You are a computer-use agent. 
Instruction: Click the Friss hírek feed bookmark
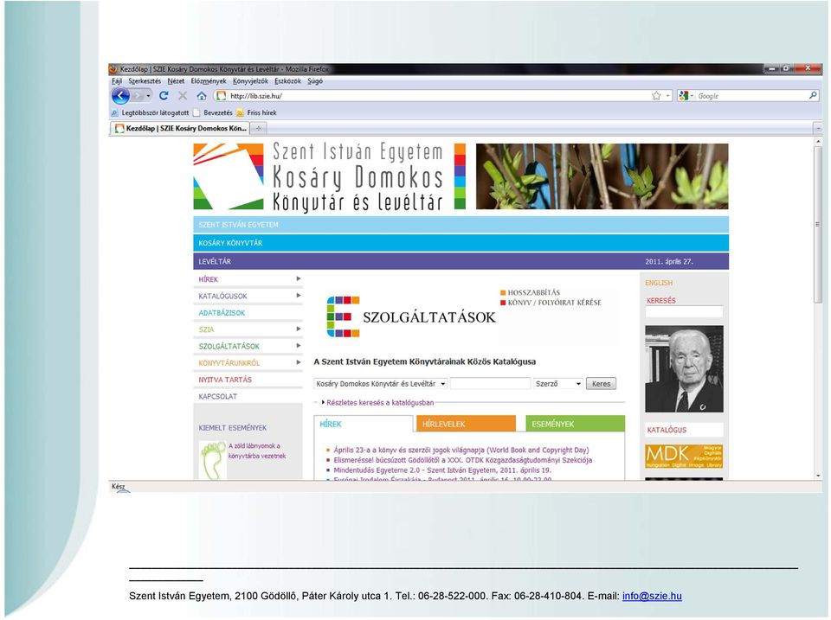click(256, 112)
